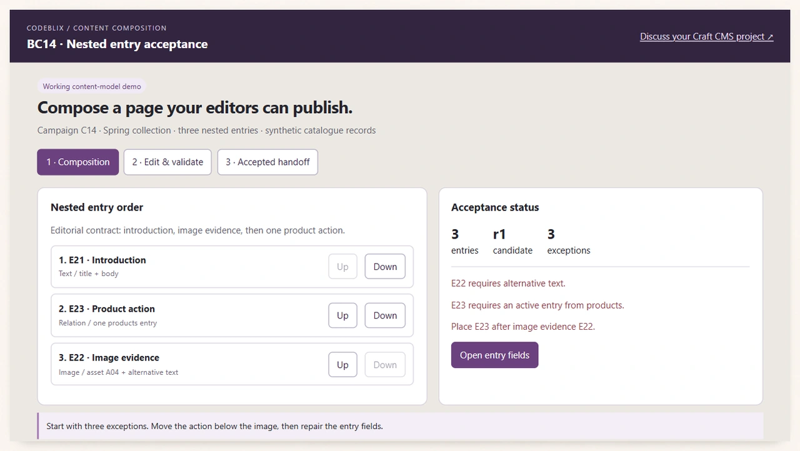Click the 'r1' candidate value
Screen dimensions: 800x451
tap(499, 234)
